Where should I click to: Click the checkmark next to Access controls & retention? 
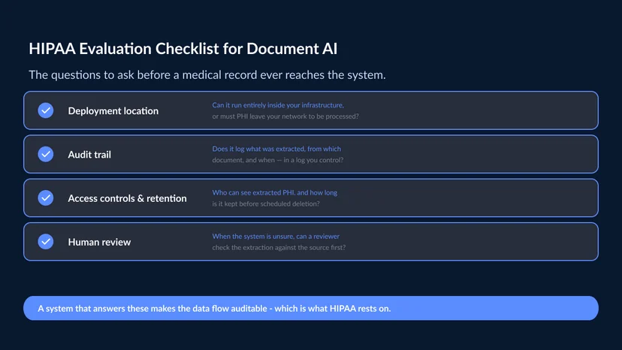[46, 198]
